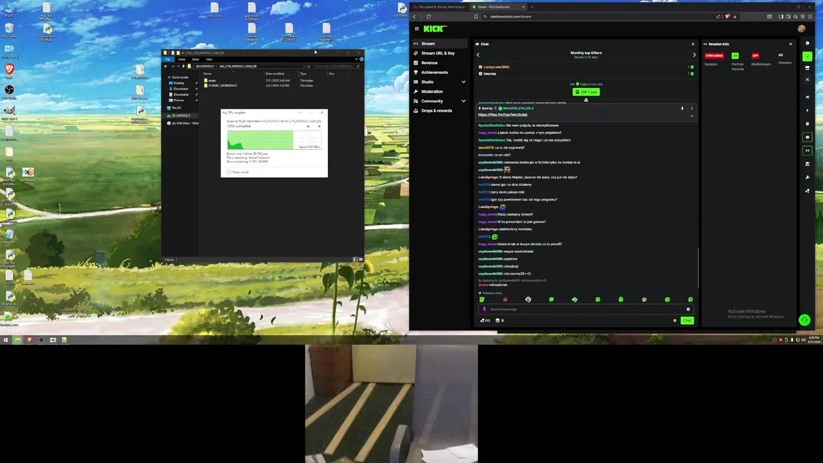The image size is (823, 463).
Task: Click the share icon in address bar
Action: [718, 16]
